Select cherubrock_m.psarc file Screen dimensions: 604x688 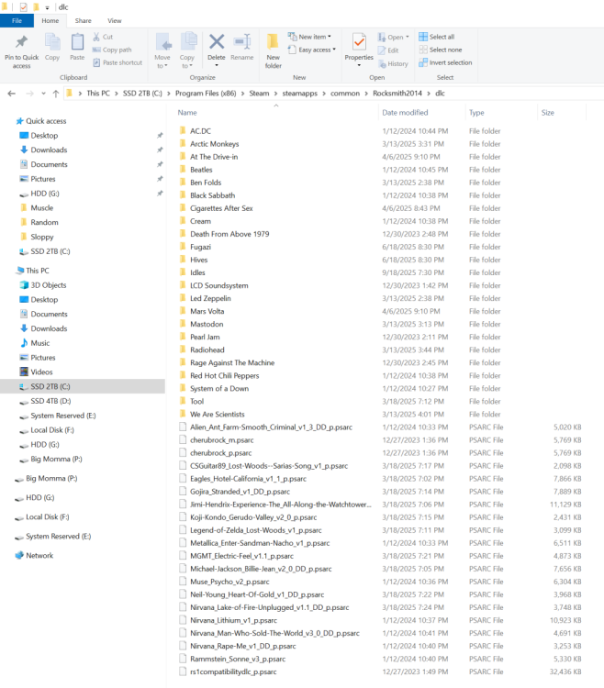tap(221, 440)
